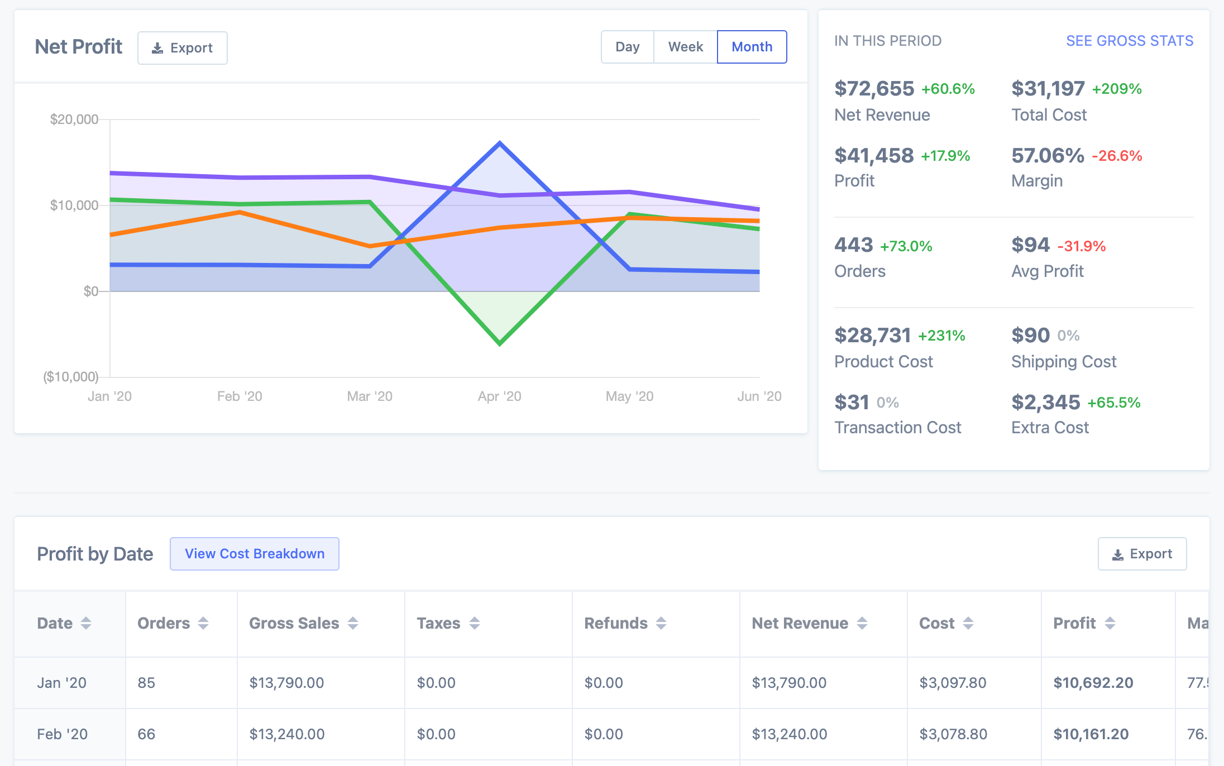
Task: Click Cost column sort arrows
Action: pyautogui.click(x=968, y=623)
